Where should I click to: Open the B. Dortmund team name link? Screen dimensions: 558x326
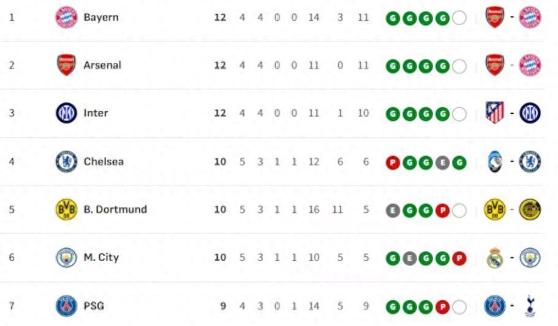tap(115, 209)
